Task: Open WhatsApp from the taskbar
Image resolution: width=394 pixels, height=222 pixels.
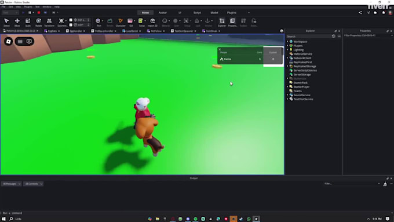Action: (249, 219)
